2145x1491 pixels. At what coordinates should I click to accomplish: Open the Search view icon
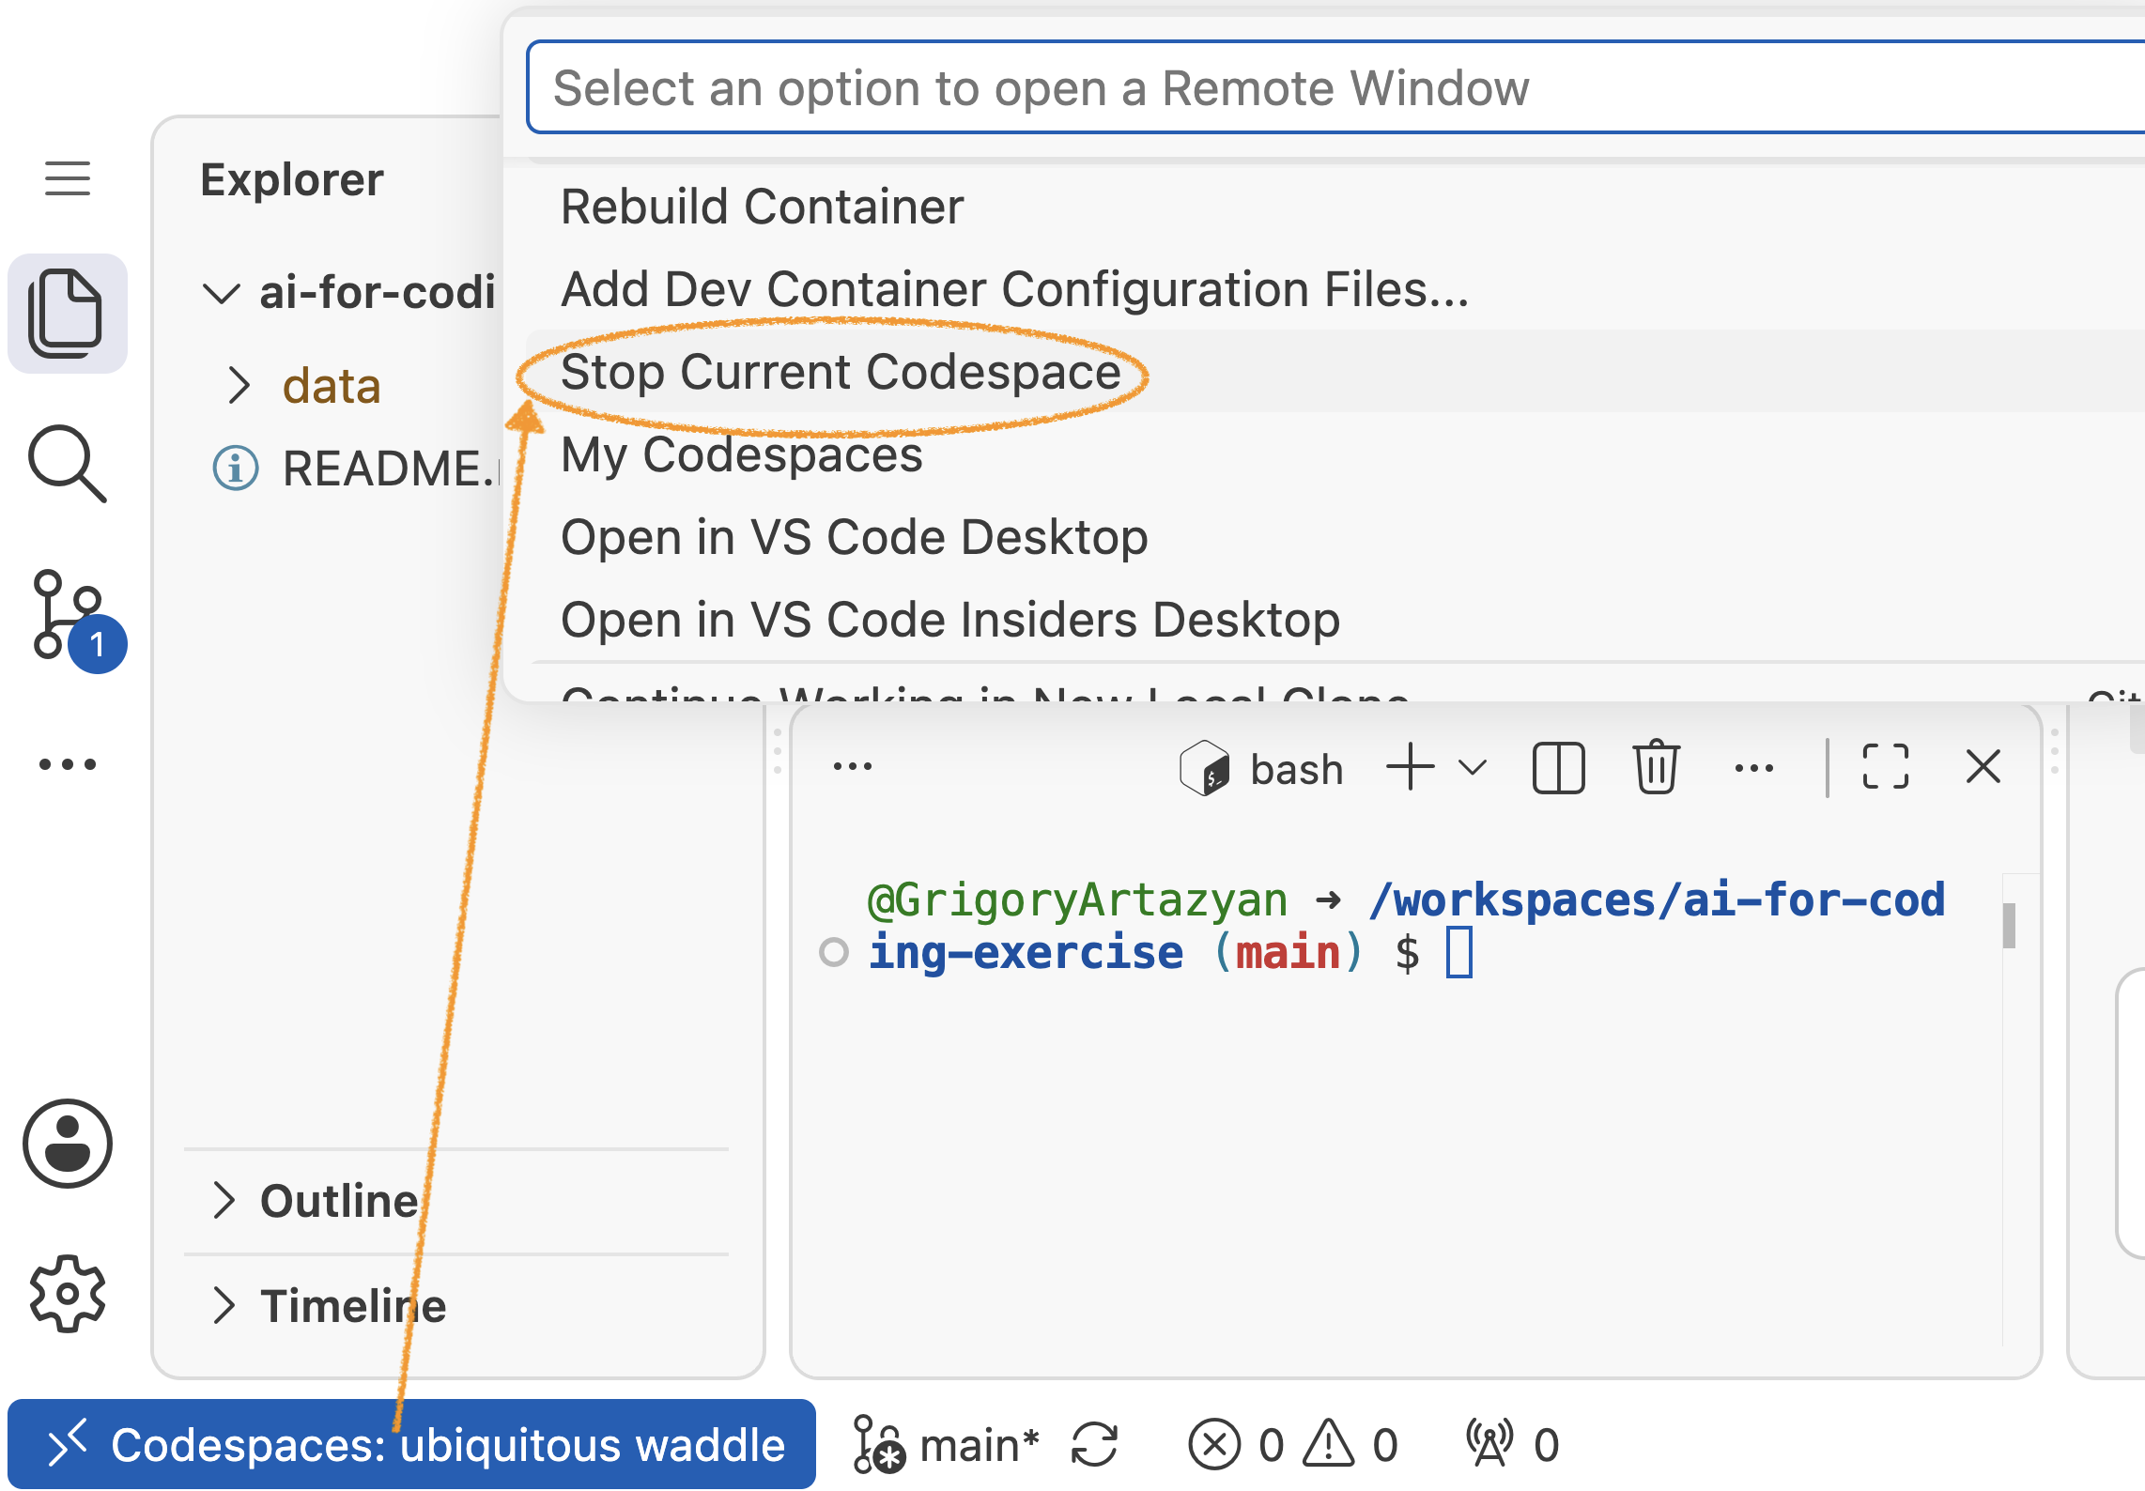point(67,464)
